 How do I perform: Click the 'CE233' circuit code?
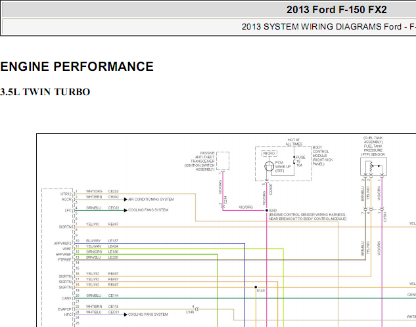113,191
